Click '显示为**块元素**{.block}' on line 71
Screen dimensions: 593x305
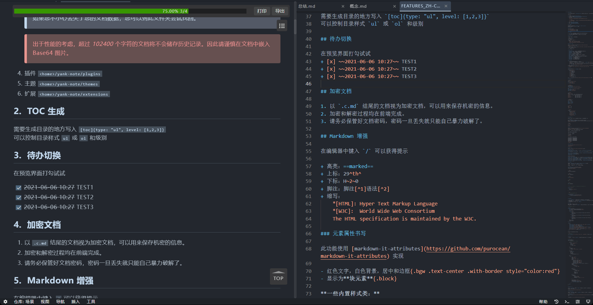tap(362, 279)
